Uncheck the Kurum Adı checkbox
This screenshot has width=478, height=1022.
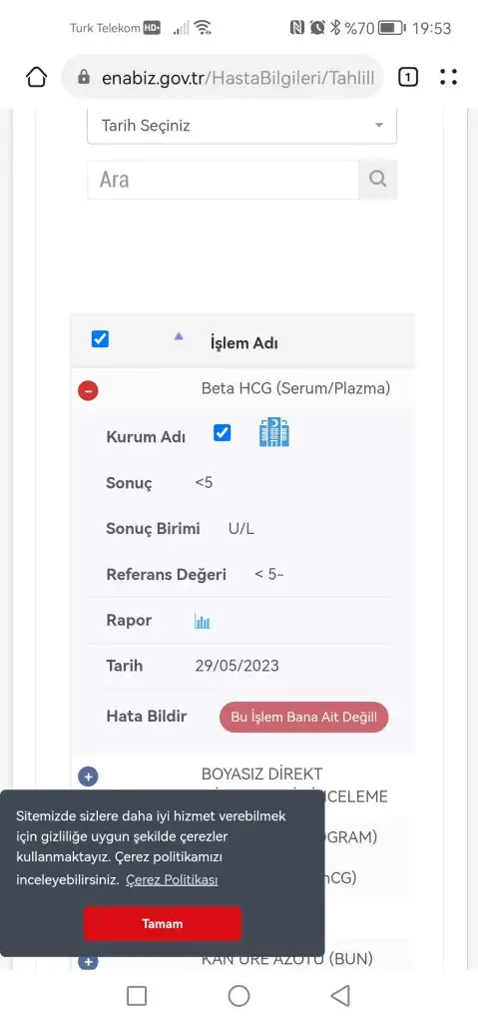coord(223,433)
